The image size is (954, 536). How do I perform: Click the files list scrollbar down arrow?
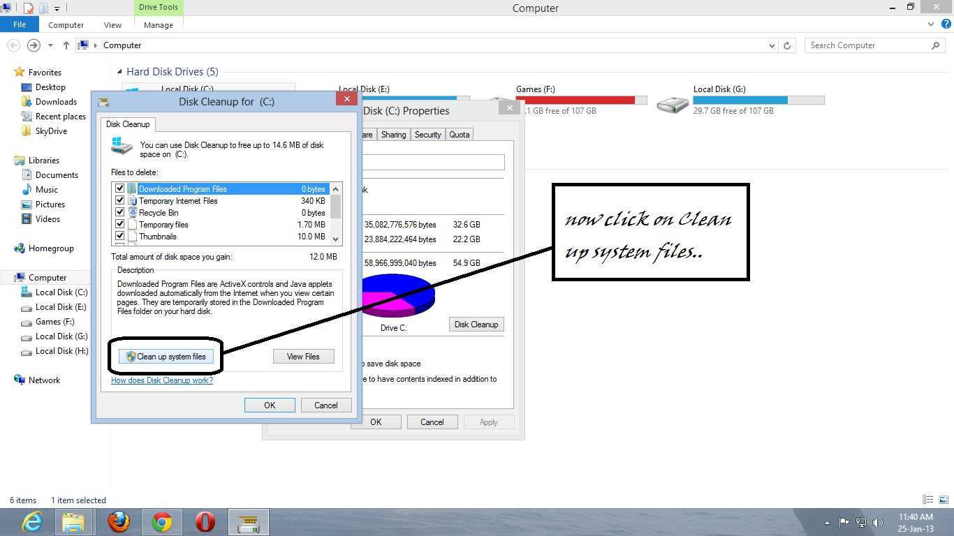pyautogui.click(x=335, y=237)
